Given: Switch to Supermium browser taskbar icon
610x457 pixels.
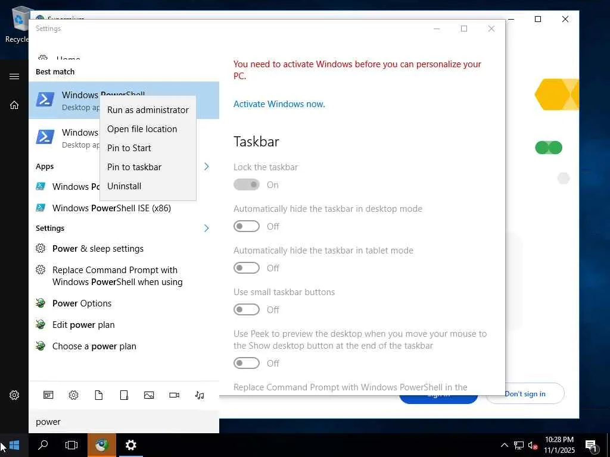Looking at the screenshot, I should 101,445.
